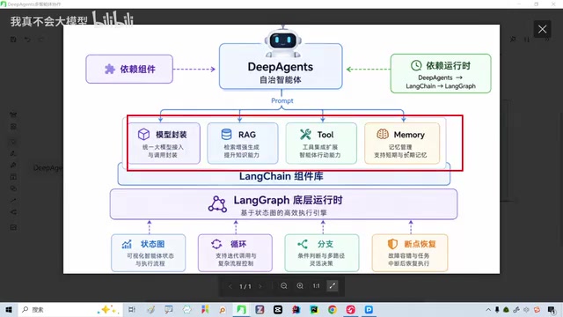Viewport: 563px width, 317px height.
Task: Click the 1 / 1 page indicator
Action: pyautogui.click(x=245, y=286)
